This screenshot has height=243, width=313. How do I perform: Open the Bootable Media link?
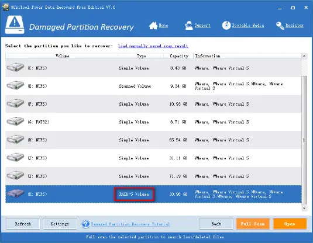pyautogui.click(x=248, y=25)
